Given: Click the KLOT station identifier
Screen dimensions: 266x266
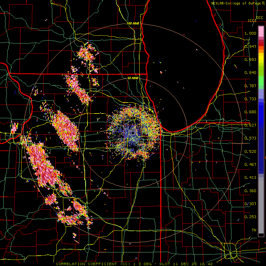Looking at the screenshot, I should pyautogui.click(x=165, y=264).
